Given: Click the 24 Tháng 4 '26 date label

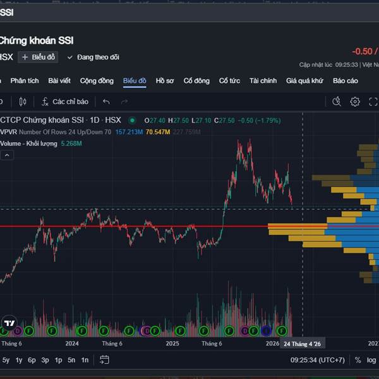Looking at the screenshot, I should click(x=302, y=344).
